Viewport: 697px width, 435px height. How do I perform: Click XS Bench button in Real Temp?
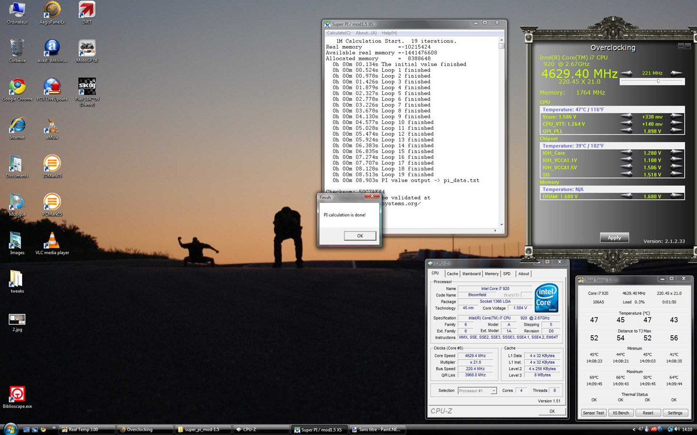coord(620,413)
